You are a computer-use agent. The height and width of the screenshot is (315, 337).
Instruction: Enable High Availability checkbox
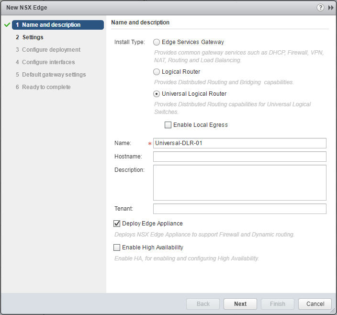click(x=116, y=247)
